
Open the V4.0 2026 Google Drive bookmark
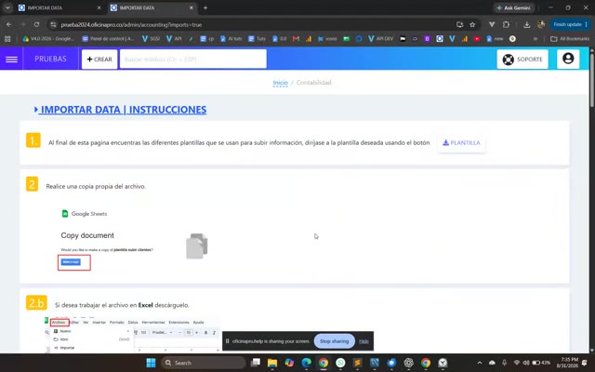(x=48, y=39)
